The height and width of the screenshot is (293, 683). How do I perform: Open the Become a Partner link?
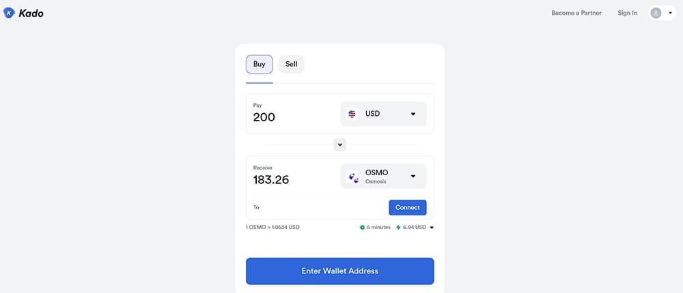576,13
